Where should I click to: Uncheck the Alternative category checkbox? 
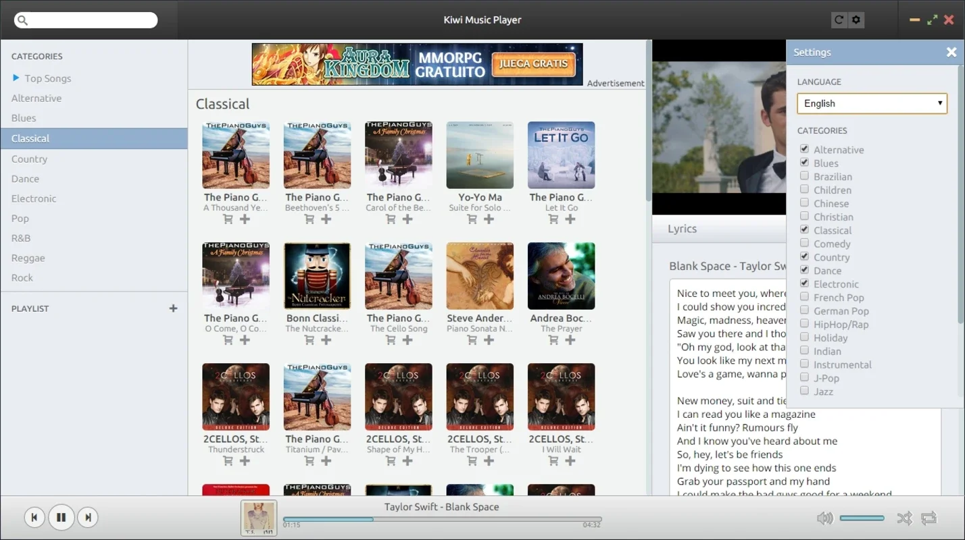(804, 149)
